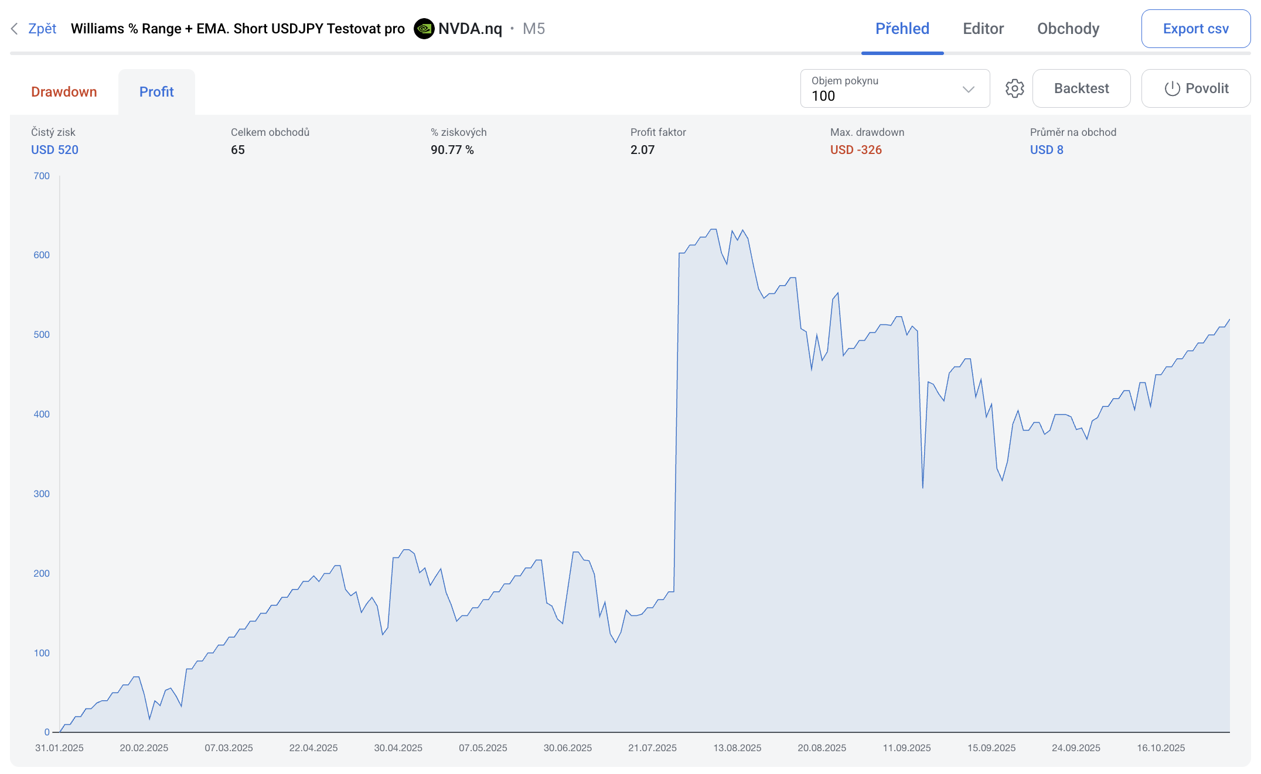The width and height of the screenshot is (1261, 774).
Task: Switch to the Editor tab
Action: [983, 29]
